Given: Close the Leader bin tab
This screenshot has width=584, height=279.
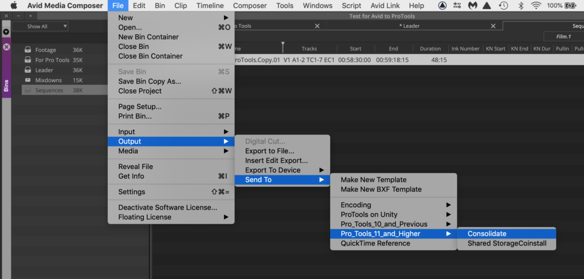Looking at the screenshot, I should click(493, 26).
